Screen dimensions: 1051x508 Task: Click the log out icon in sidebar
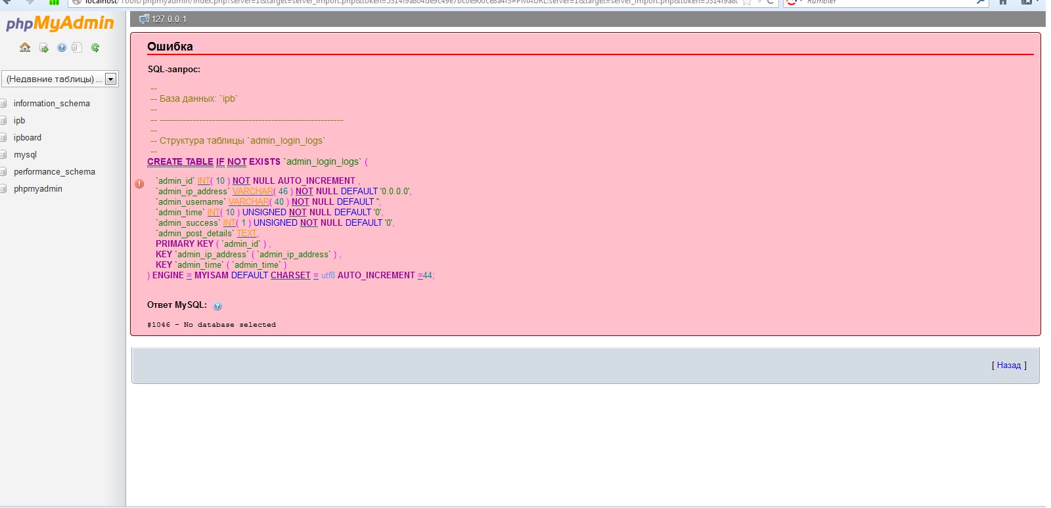coord(43,47)
